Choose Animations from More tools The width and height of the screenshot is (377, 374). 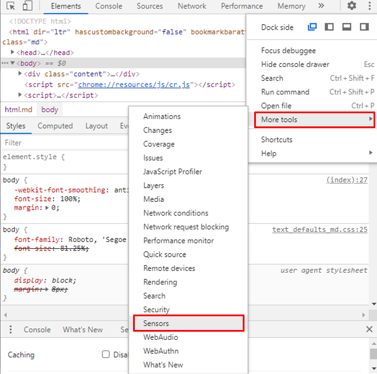[188, 116]
